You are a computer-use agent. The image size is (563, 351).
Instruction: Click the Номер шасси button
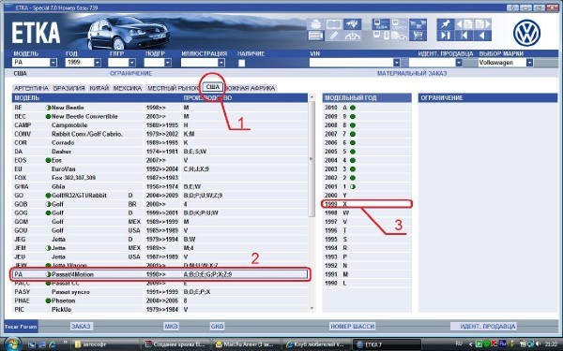pos(352,327)
